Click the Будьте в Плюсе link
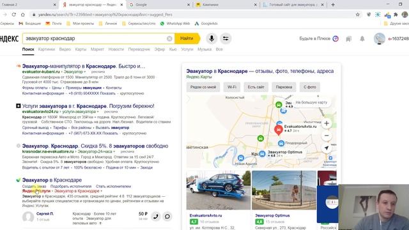The image size is (409, 230). pos(315,38)
